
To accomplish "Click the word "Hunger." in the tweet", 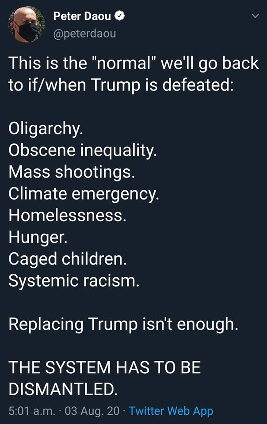I will (x=38, y=237).
